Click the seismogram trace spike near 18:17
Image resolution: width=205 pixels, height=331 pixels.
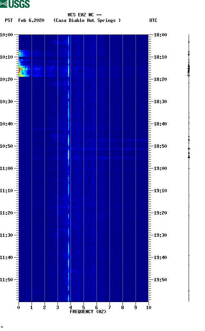pos(189,75)
